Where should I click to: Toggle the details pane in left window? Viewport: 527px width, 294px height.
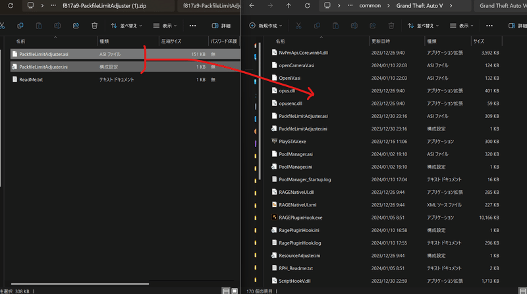pos(221,26)
